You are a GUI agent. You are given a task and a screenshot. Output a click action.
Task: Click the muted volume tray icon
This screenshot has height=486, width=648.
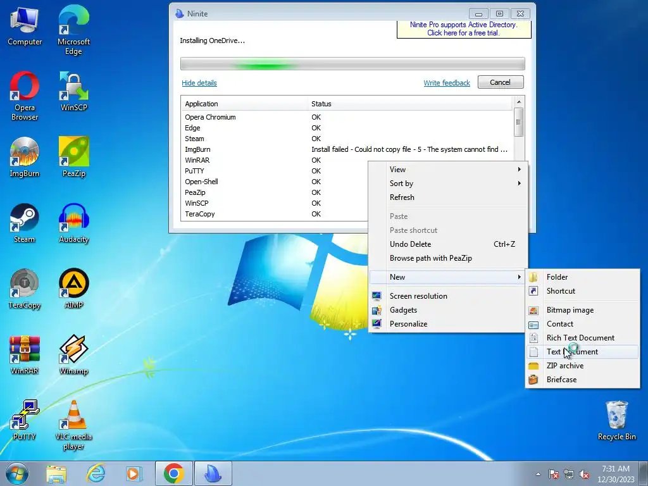(x=584, y=474)
